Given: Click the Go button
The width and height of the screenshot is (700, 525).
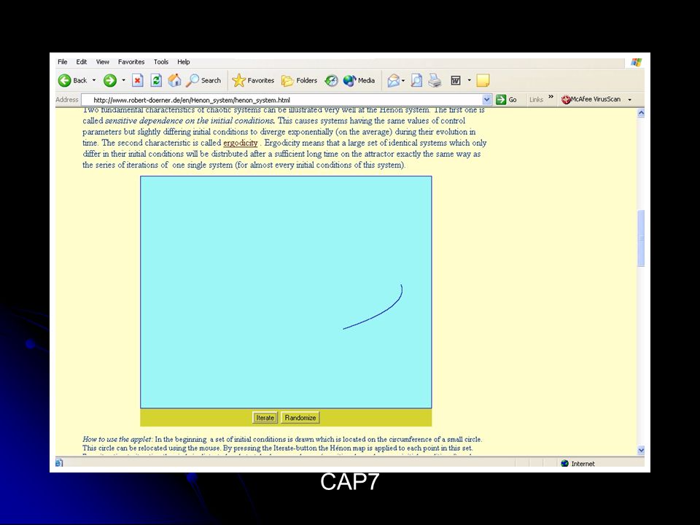Looking at the screenshot, I should (507, 100).
